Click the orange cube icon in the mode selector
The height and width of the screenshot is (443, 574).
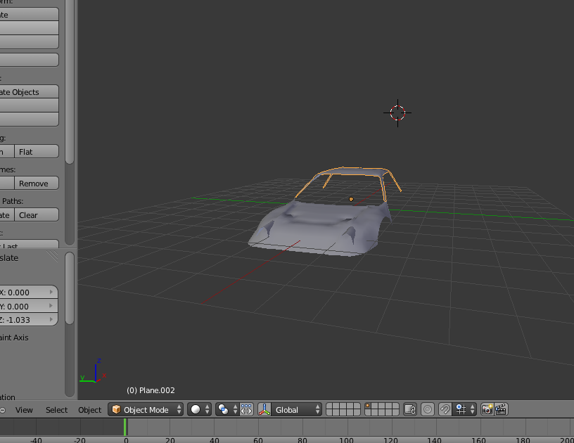tap(116, 409)
